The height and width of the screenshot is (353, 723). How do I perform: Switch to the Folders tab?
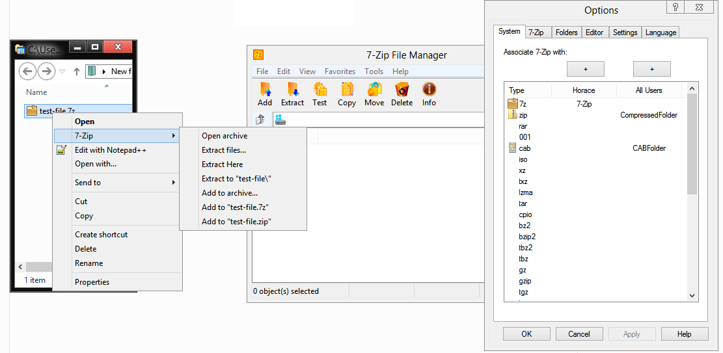(566, 33)
